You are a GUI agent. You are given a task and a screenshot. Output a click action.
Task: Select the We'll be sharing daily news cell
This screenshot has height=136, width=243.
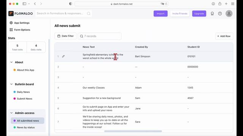(106, 122)
